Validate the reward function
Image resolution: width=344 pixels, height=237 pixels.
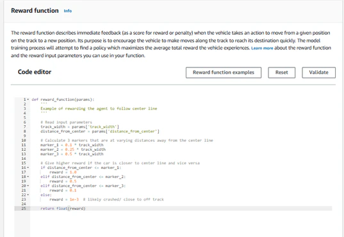click(x=318, y=73)
